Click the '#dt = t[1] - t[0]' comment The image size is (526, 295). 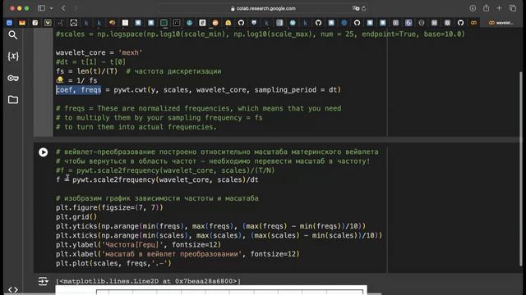point(90,62)
